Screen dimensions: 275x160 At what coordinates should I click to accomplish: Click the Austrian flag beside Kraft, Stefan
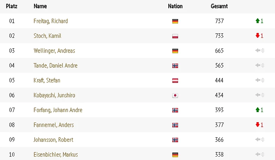click(x=175, y=81)
